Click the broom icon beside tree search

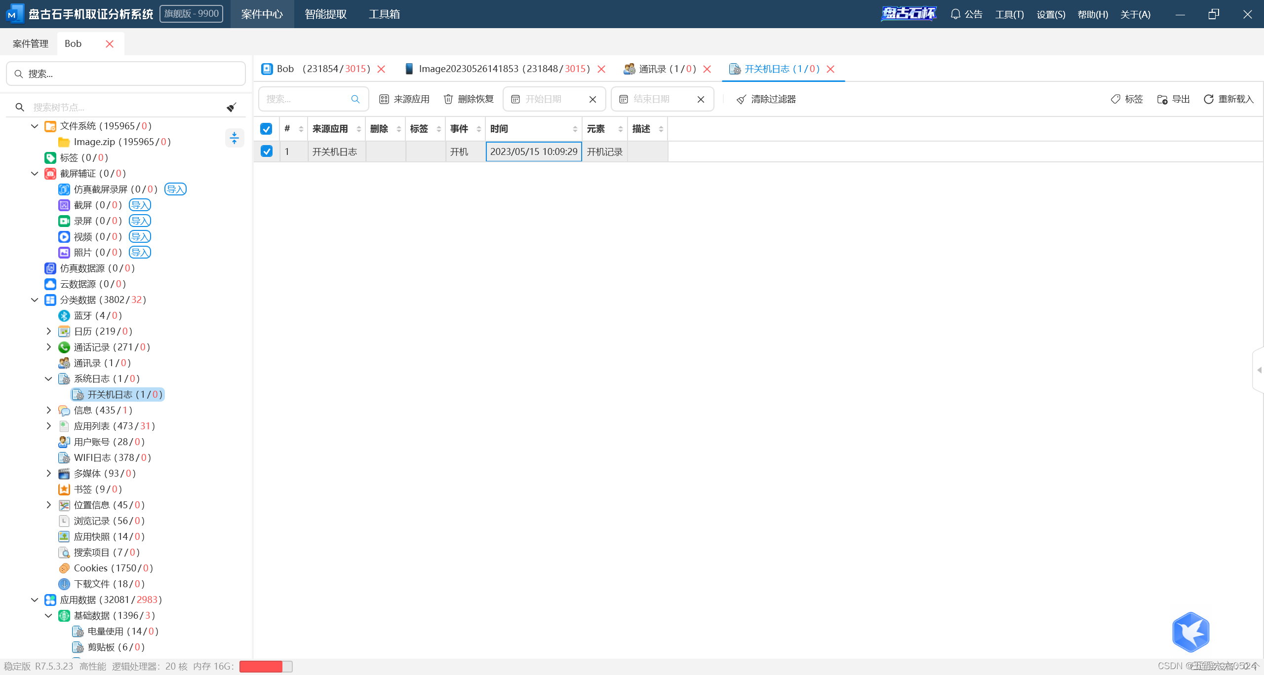point(232,107)
